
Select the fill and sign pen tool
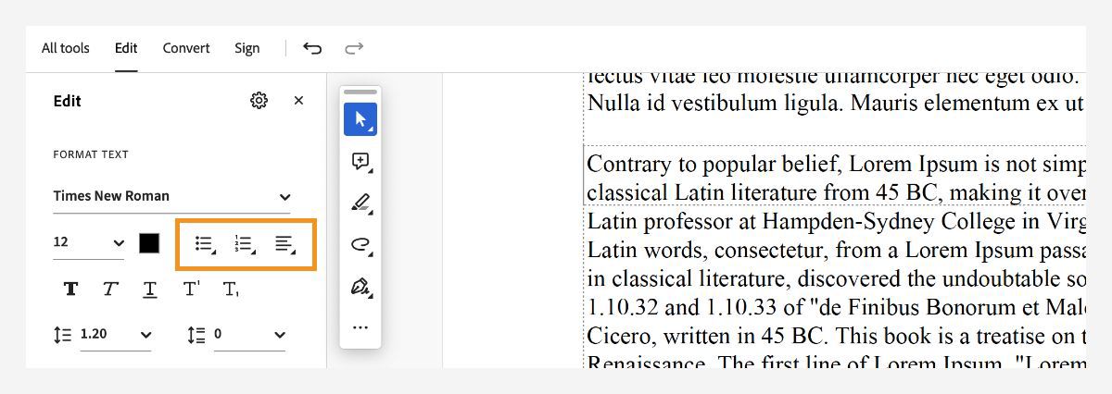360,287
